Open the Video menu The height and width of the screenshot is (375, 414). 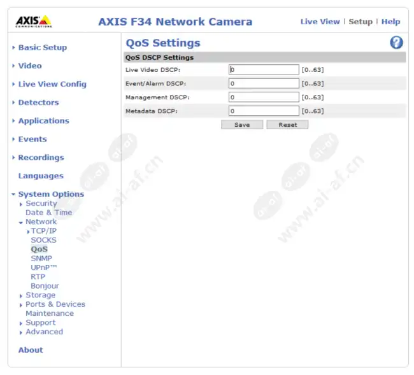(30, 66)
